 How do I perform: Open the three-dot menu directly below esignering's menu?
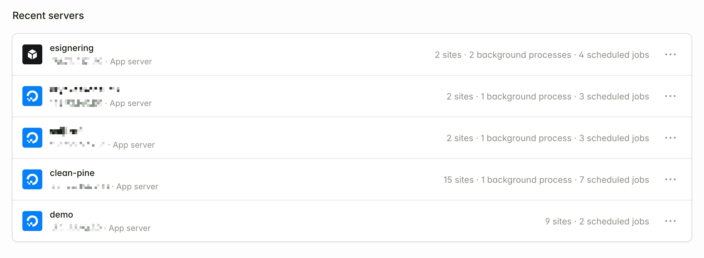(670, 96)
